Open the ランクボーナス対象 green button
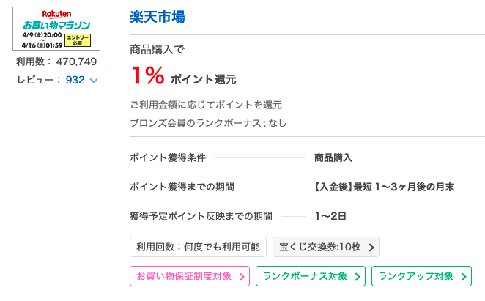 pos(311,276)
